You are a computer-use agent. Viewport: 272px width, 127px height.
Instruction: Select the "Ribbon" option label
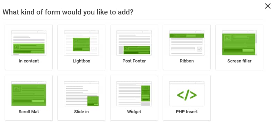187,61
